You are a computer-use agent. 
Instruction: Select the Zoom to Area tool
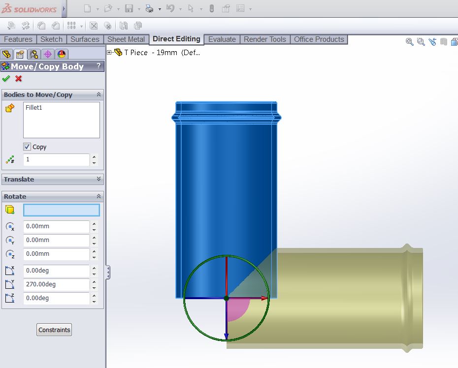[x=421, y=42]
